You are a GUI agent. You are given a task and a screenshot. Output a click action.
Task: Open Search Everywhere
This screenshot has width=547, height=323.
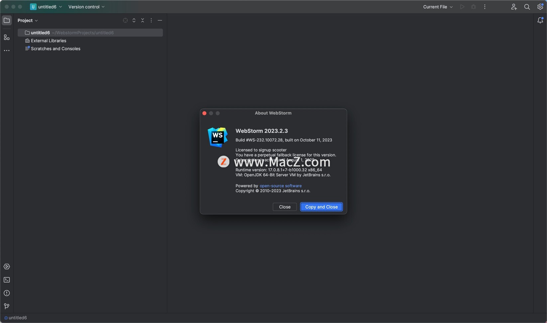coord(527,7)
